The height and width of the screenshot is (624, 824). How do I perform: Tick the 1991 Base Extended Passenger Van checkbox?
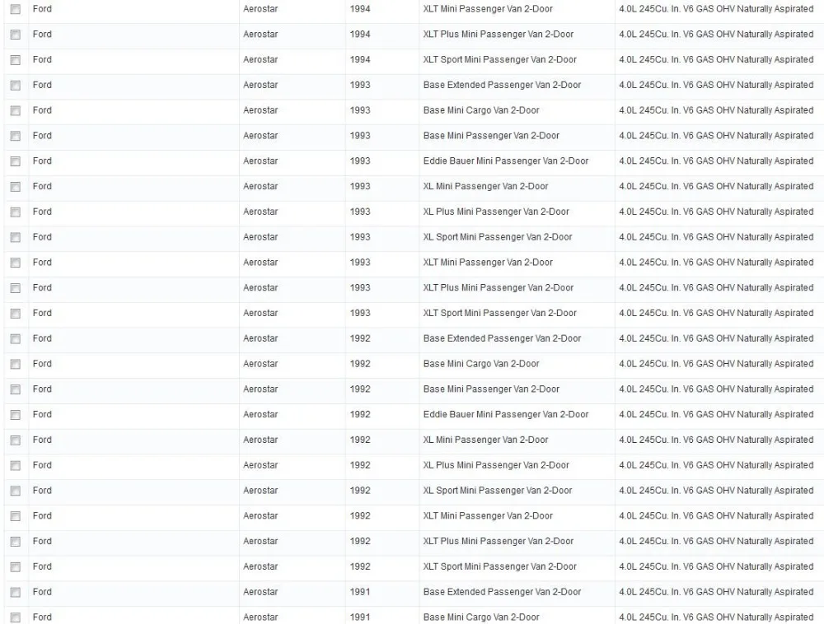[x=15, y=592]
